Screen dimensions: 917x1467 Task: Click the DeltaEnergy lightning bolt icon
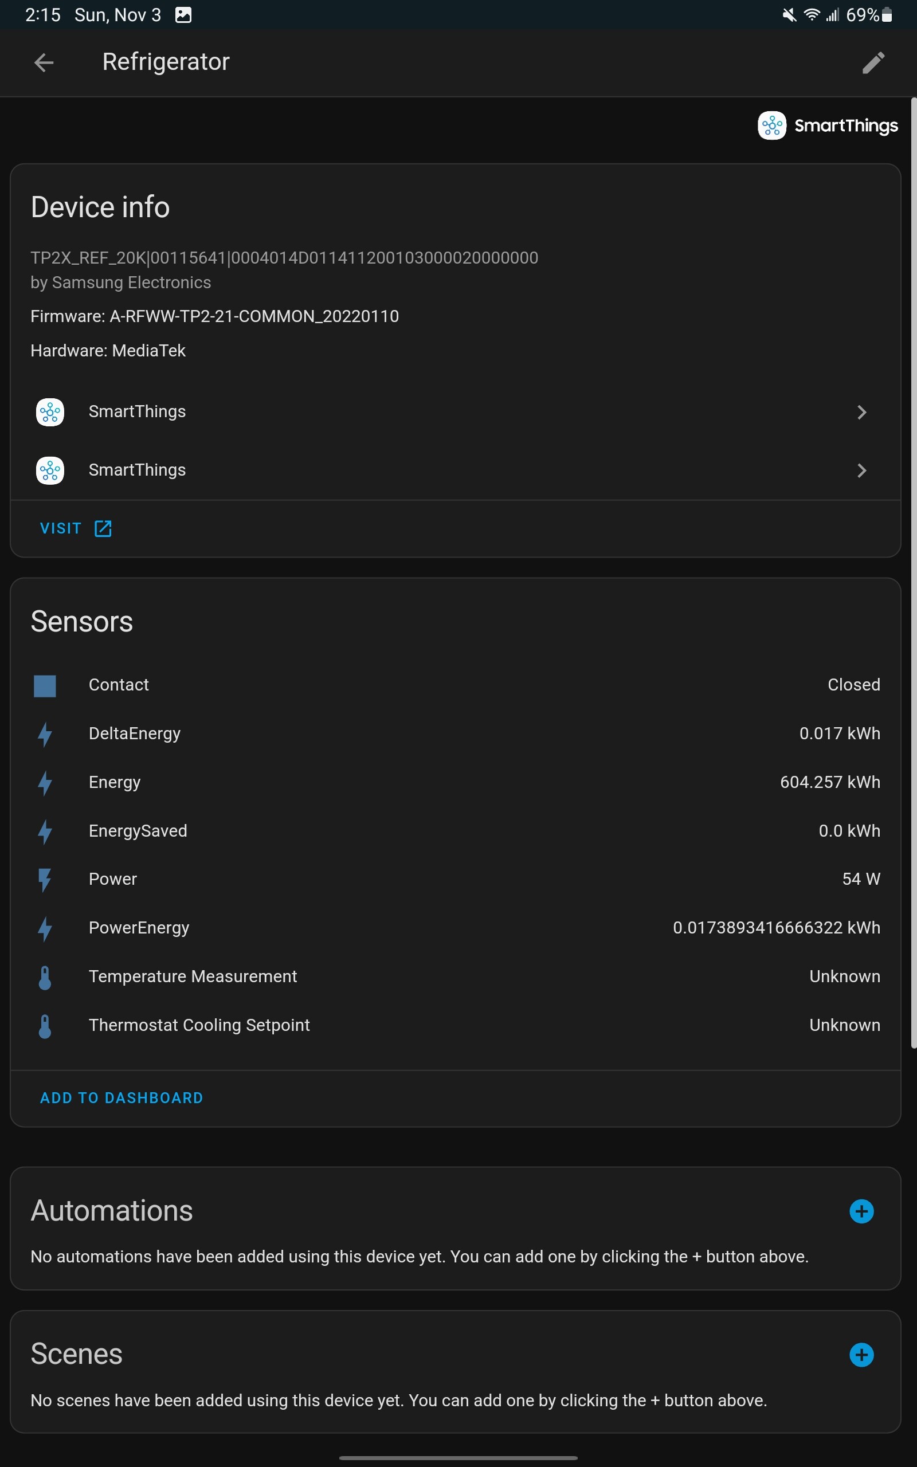44,735
